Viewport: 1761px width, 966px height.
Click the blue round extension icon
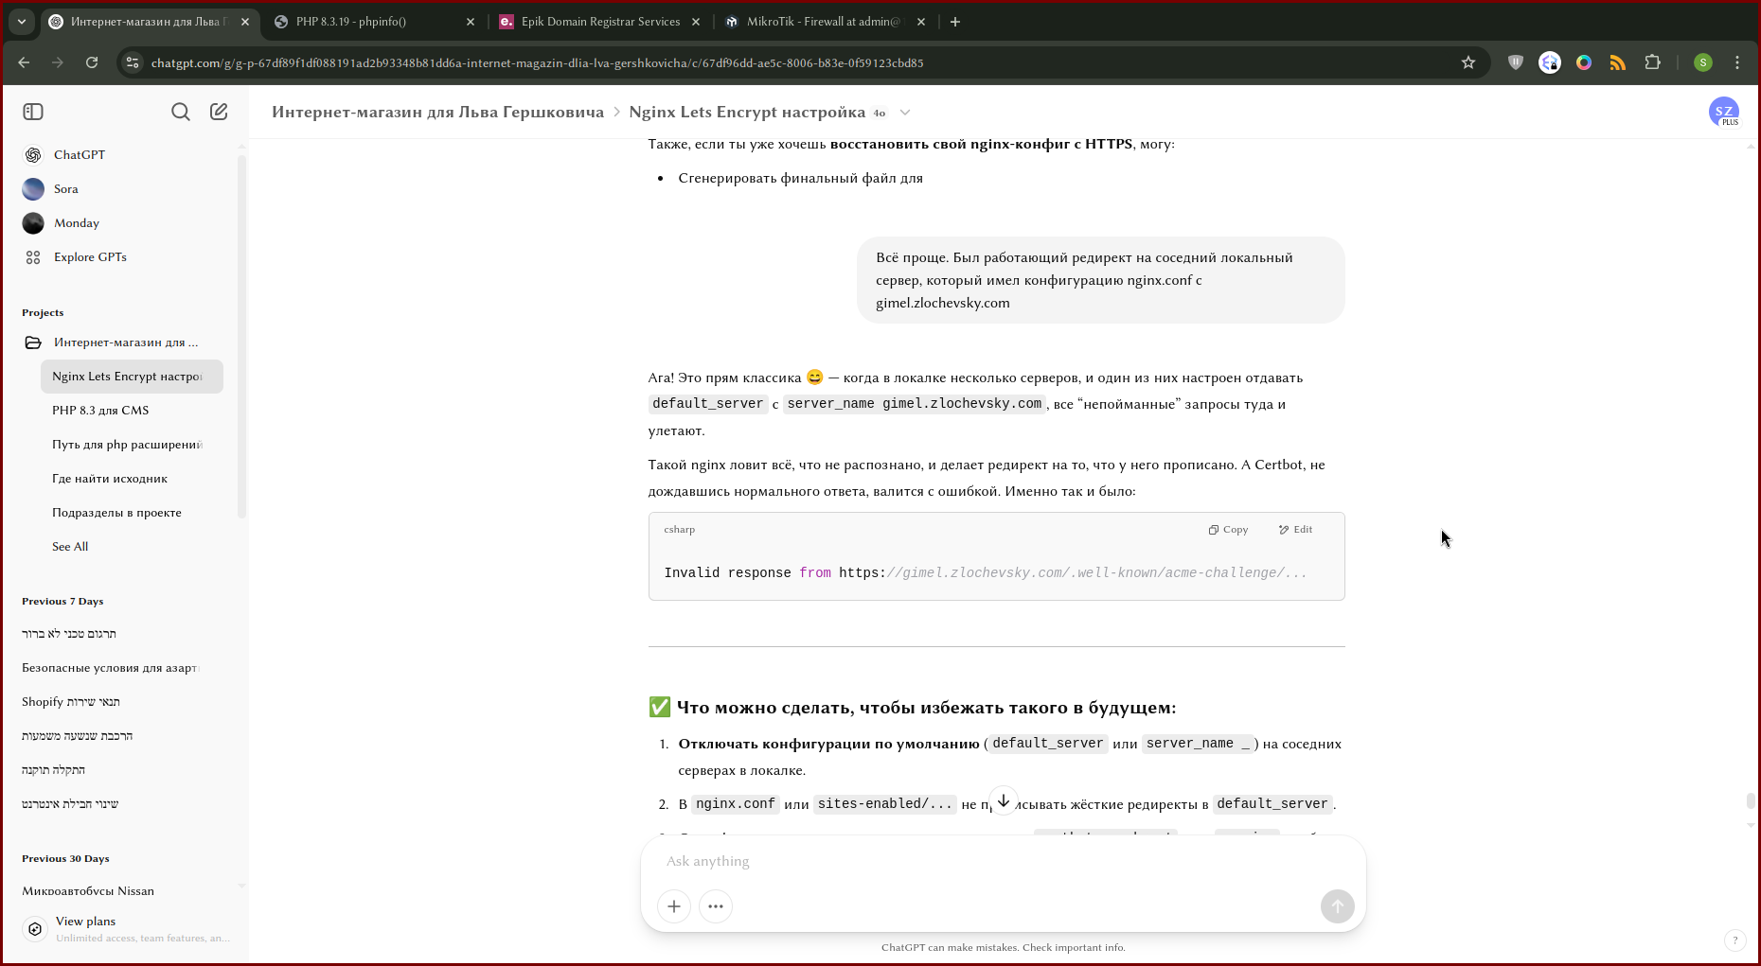click(x=1550, y=62)
